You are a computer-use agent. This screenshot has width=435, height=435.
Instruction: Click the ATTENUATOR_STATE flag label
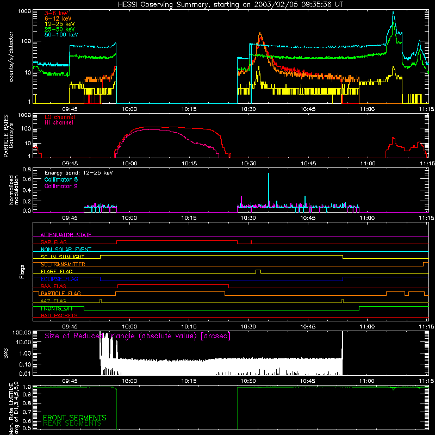click(66, 235)
